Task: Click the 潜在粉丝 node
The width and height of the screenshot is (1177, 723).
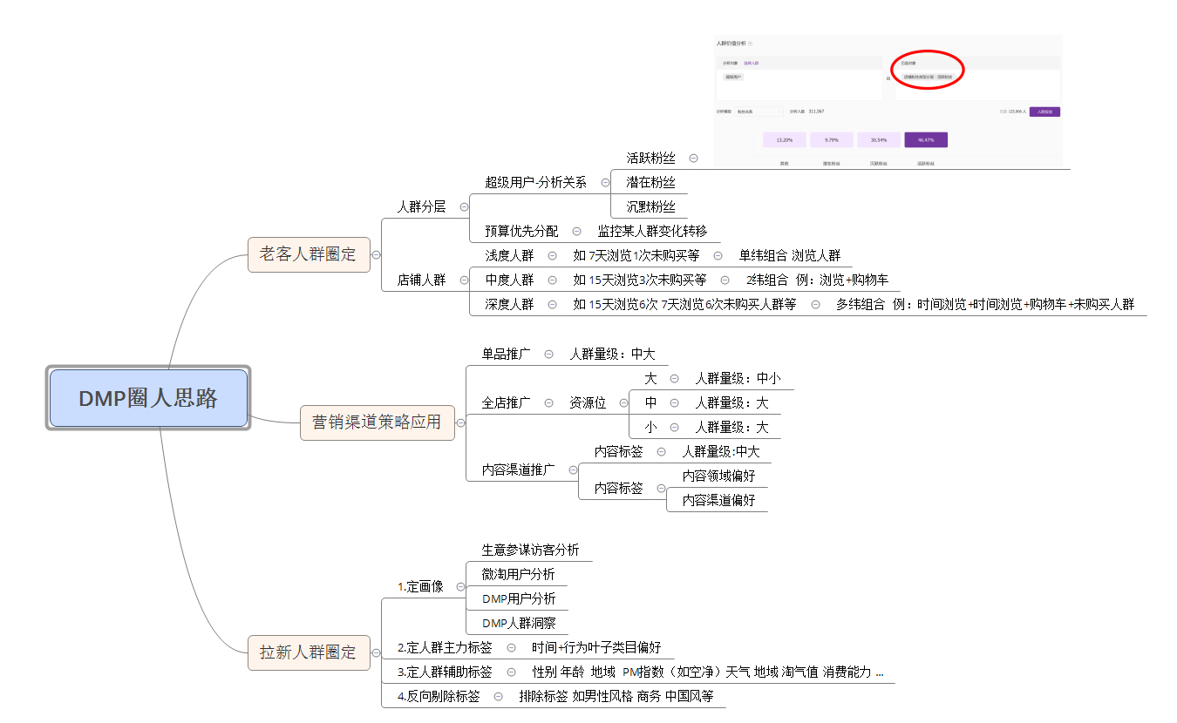Action: (650, 183)
